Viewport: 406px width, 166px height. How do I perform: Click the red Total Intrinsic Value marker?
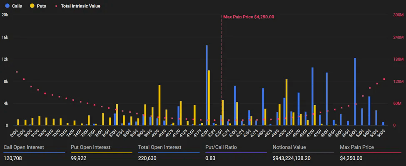point(56,6)
